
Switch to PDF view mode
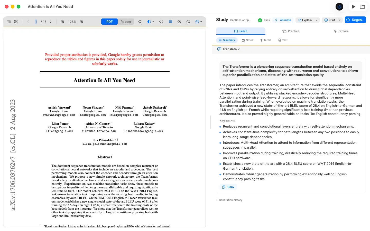tap(109, 22)
